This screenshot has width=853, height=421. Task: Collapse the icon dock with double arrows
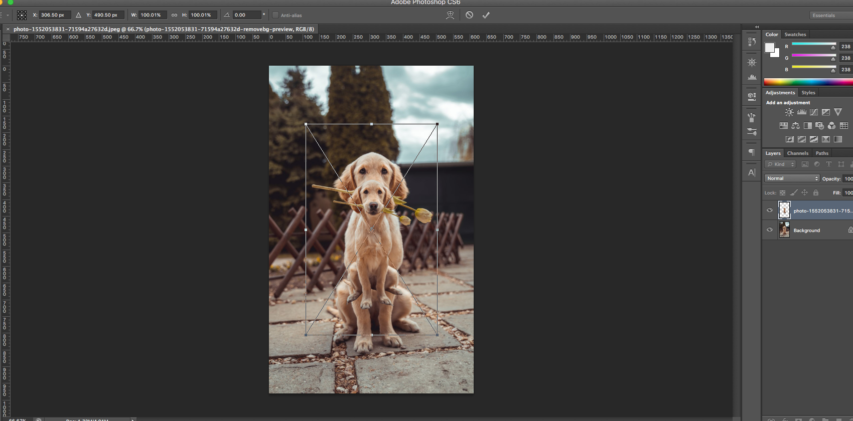(x=757, y=27)
